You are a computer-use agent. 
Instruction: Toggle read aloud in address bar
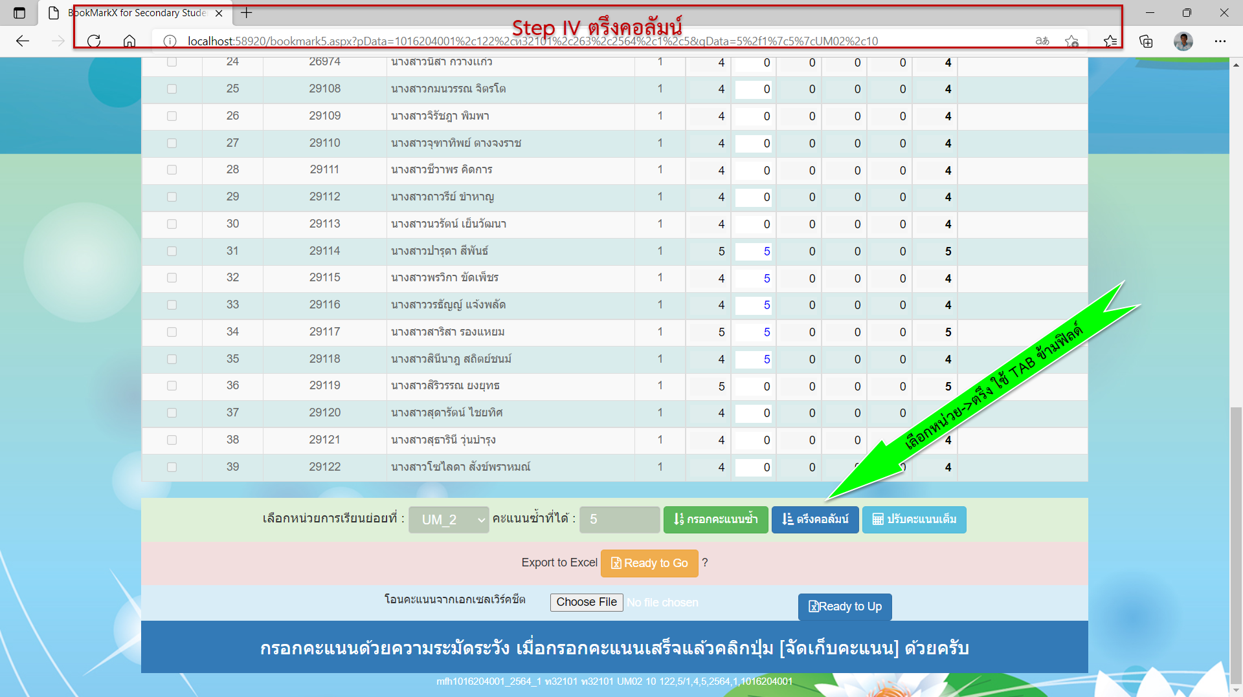(1042, 41)
